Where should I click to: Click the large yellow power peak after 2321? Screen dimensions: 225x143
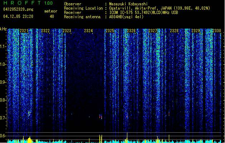coord(30,139)
